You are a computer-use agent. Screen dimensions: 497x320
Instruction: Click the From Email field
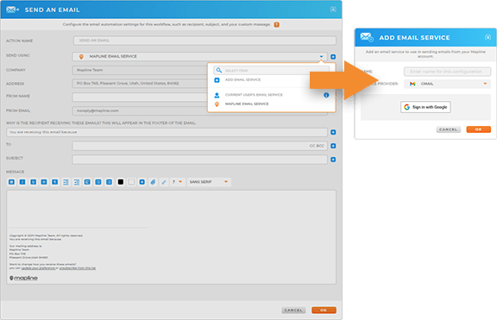pos(140,110)
